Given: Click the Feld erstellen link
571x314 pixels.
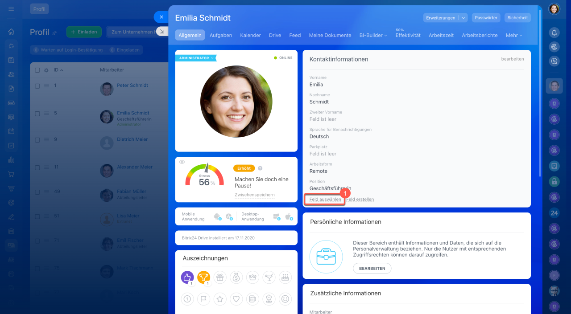Looking at the screenshot, I should coord(360,200).
